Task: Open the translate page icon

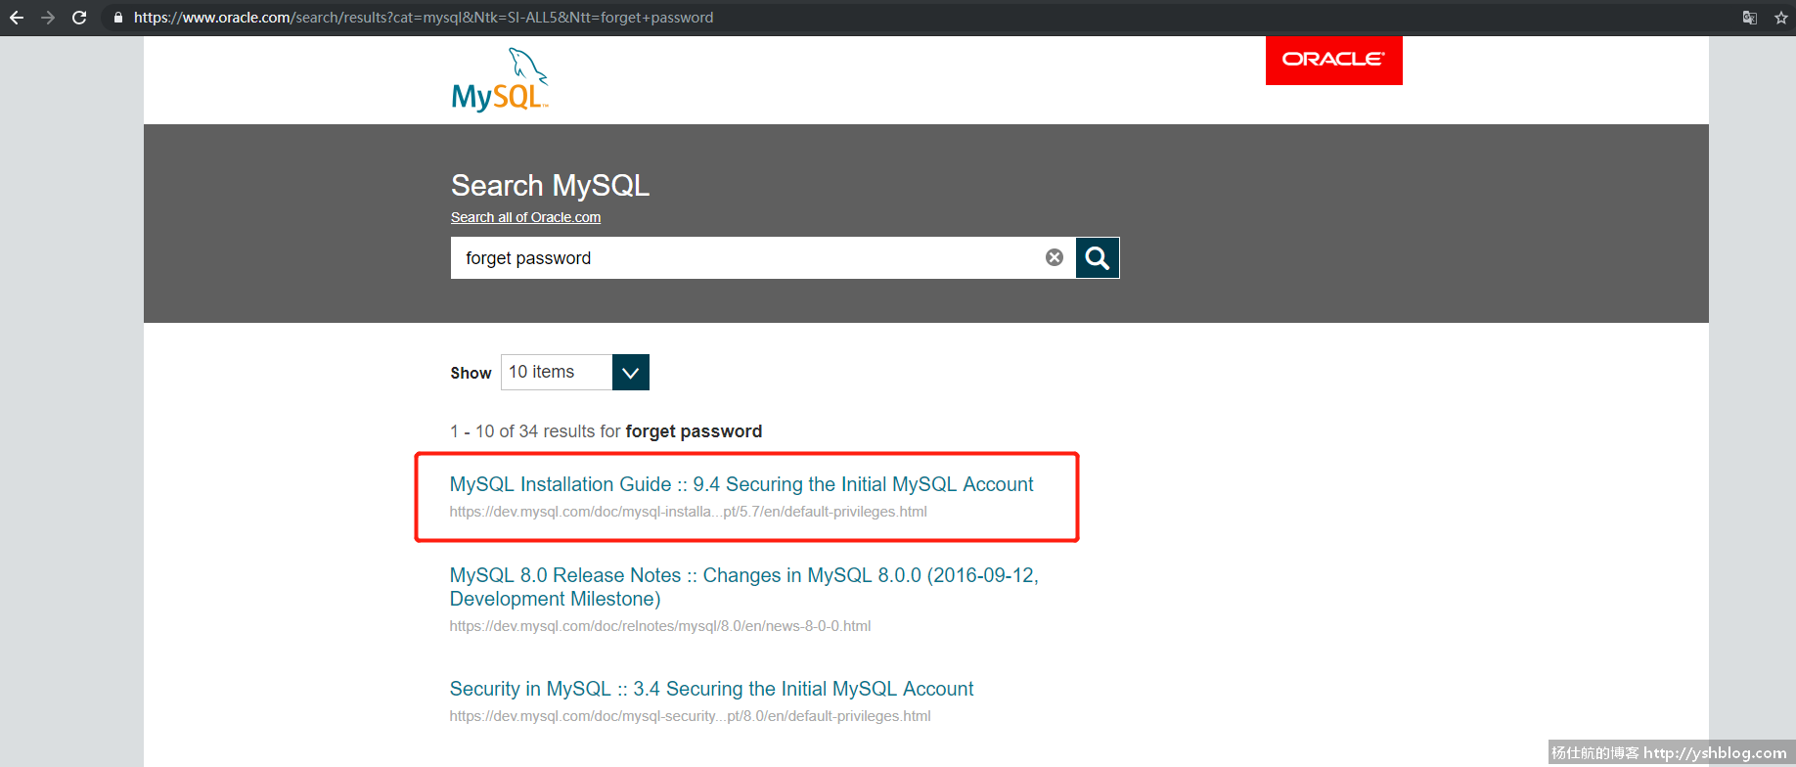Action: point(1750,18)
